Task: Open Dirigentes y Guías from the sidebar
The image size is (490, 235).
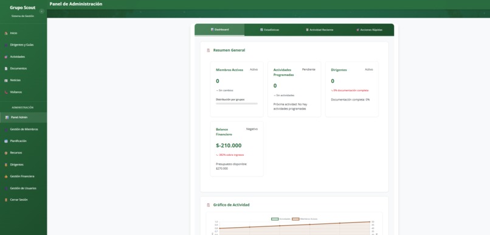Action: 24,44
